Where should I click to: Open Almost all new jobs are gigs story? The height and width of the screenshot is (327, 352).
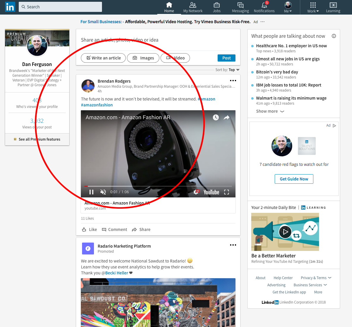[x=288, y=59]
